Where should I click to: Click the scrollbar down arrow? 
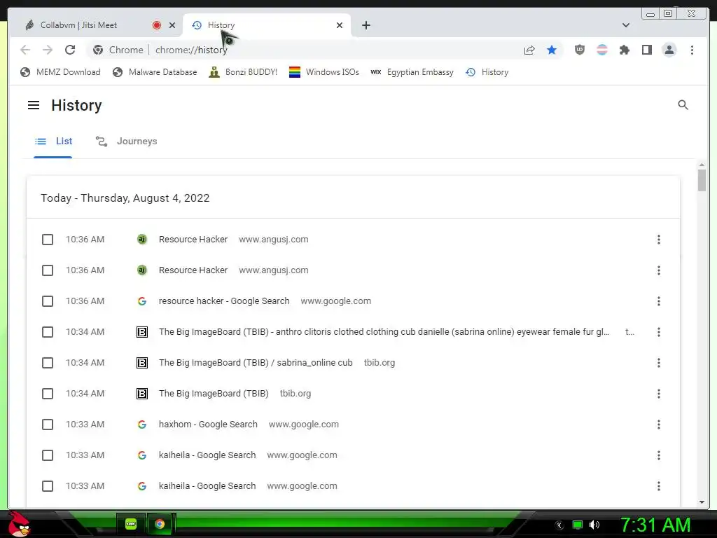[702, 502]
